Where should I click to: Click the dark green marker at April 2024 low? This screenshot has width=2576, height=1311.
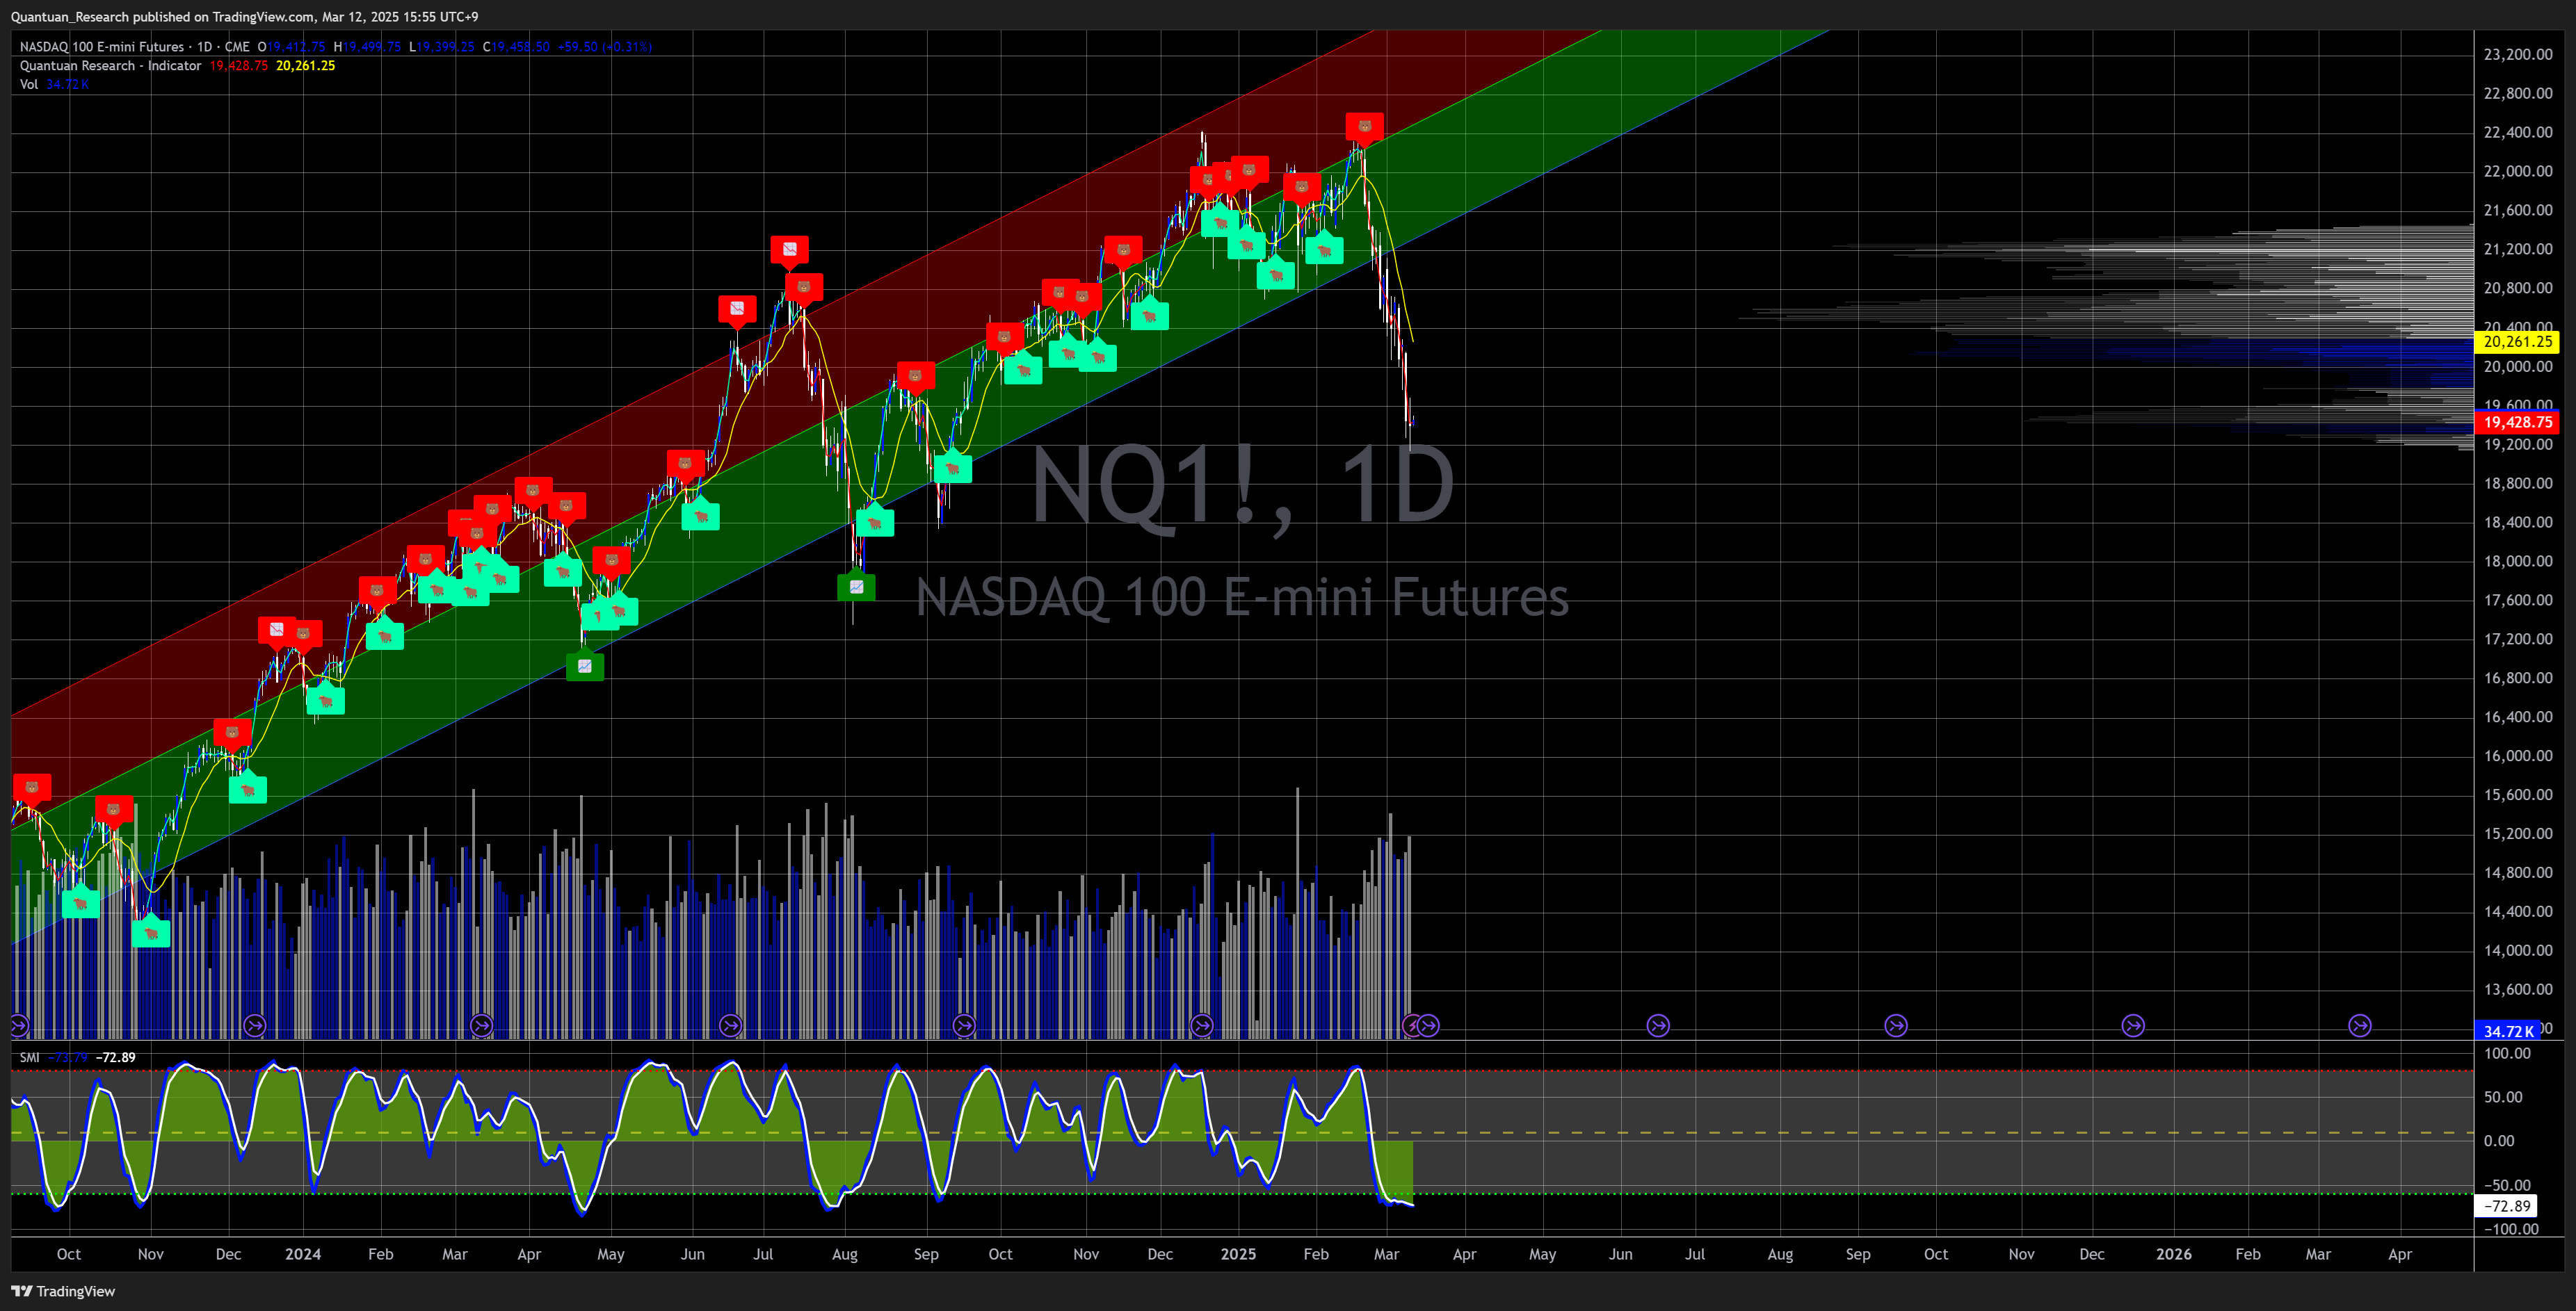pyautogui.click(x=585, y=665)
